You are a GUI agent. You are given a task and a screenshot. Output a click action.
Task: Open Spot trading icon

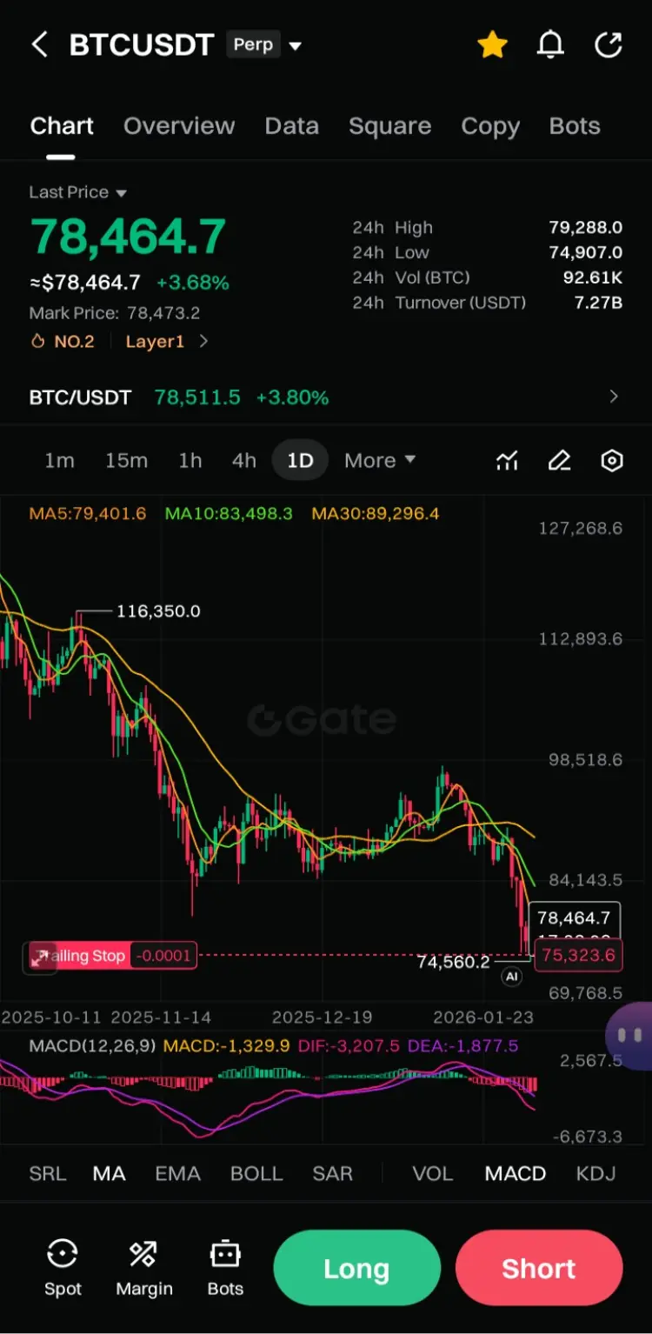pos(63,1268)
